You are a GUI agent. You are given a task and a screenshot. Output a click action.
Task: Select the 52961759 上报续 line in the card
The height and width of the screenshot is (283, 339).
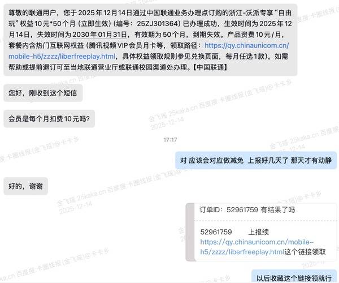coord(234,232)
